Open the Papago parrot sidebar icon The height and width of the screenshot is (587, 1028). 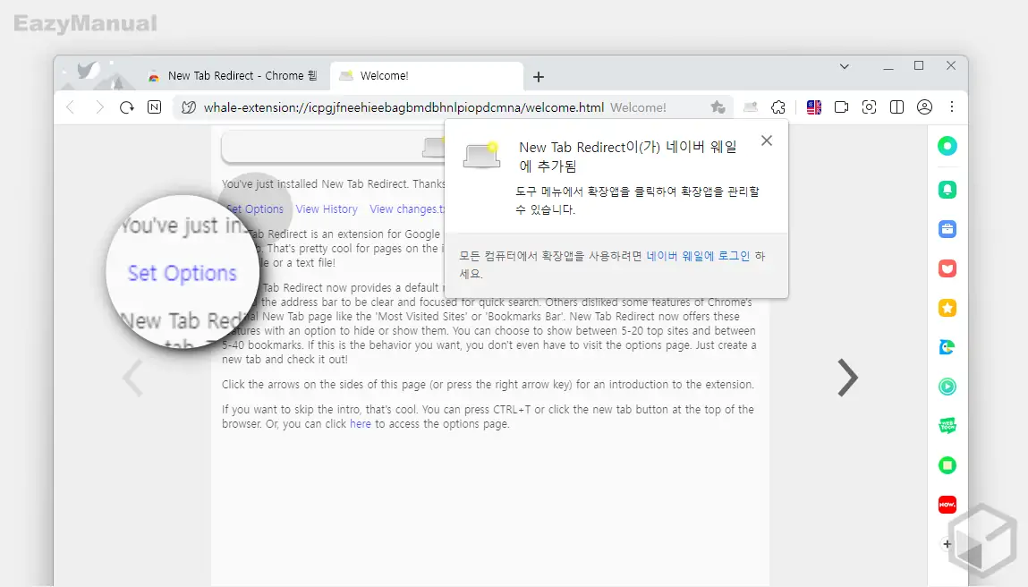coord(947,347)
